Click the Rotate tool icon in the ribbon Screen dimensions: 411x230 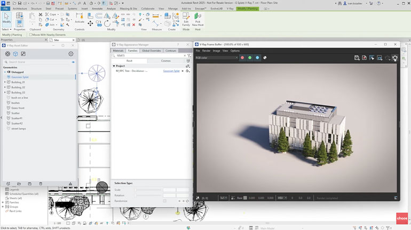pos(107,24)
